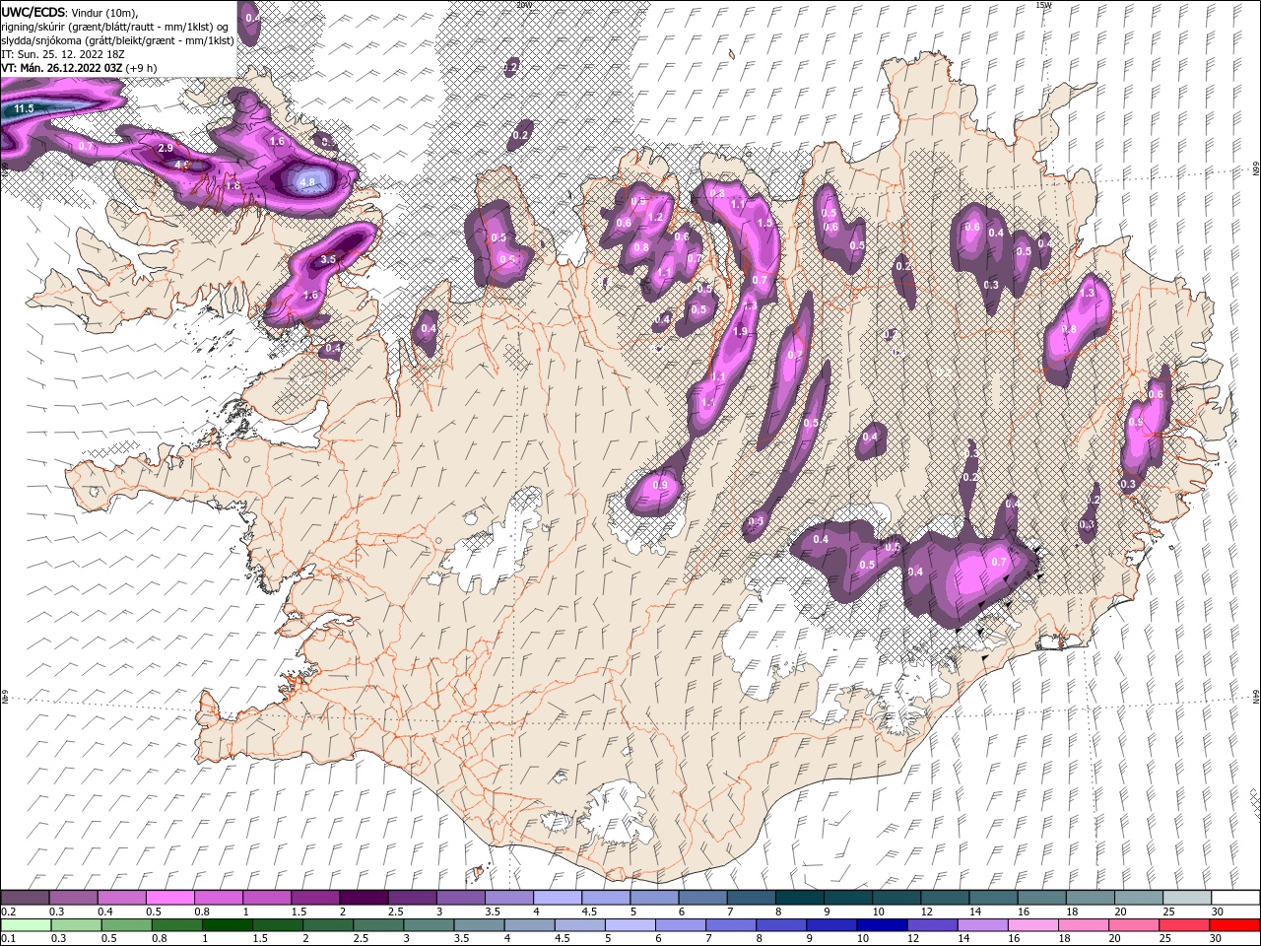The image size is (1261, 946).
Task: Click the 1.9 precipitation value on map
Action: 742,332
